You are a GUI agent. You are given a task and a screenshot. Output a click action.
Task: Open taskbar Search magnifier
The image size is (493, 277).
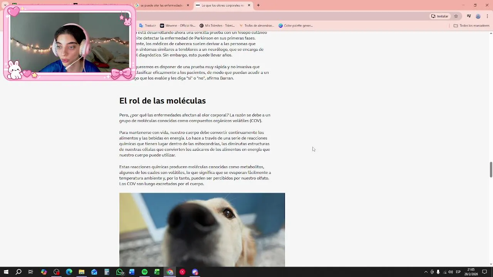pos(18,272)
